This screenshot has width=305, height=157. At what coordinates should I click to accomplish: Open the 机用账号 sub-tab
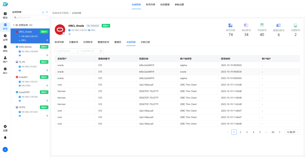click(88, 42)
